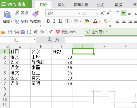This screenshot has width=137, height=108.
Task: Copy selection with the copy icon
Action: (x=17, y=21)
